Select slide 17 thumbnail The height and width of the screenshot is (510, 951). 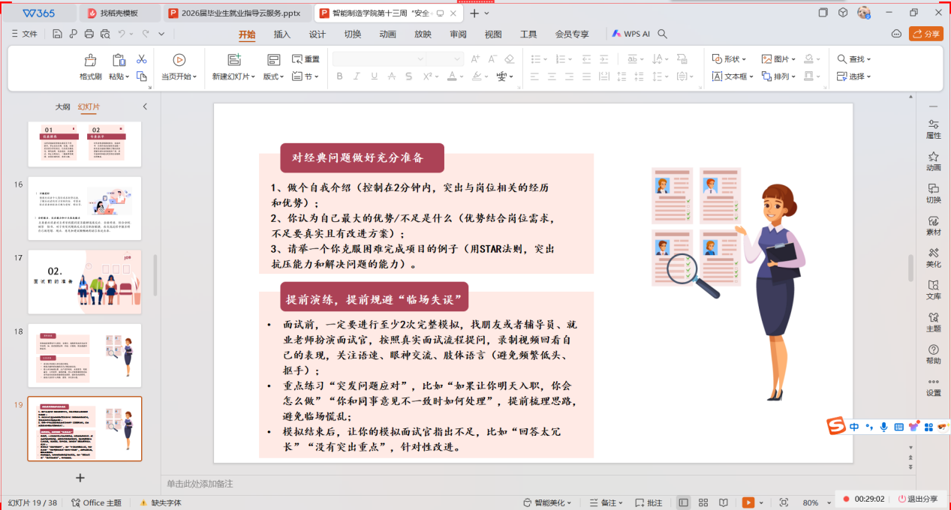[x=84, y=282]
